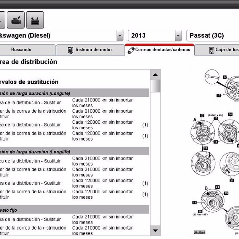The image size is (239, 239).
Task: Click the first footnote (1) reference
Action: (x=145, y=125)
